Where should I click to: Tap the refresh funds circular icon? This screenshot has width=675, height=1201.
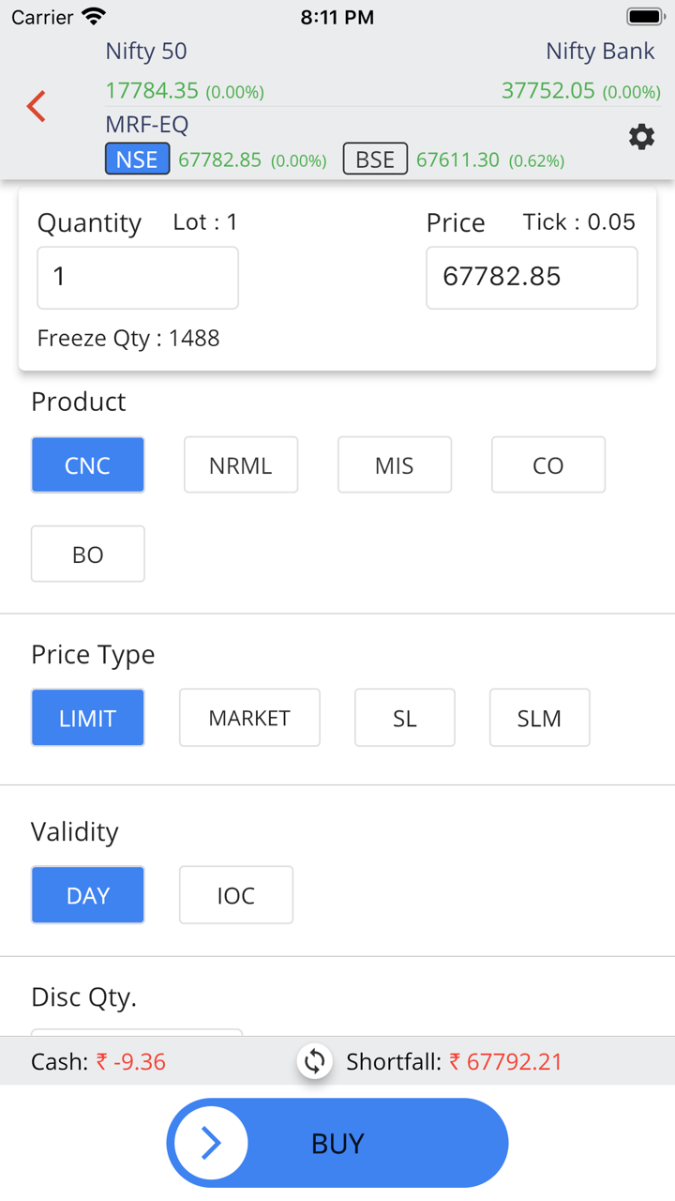click(315, 1061)
